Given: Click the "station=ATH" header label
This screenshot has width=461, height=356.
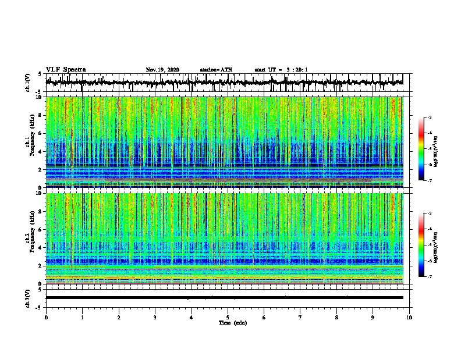Looking at the screenshot, I should 216,70.
